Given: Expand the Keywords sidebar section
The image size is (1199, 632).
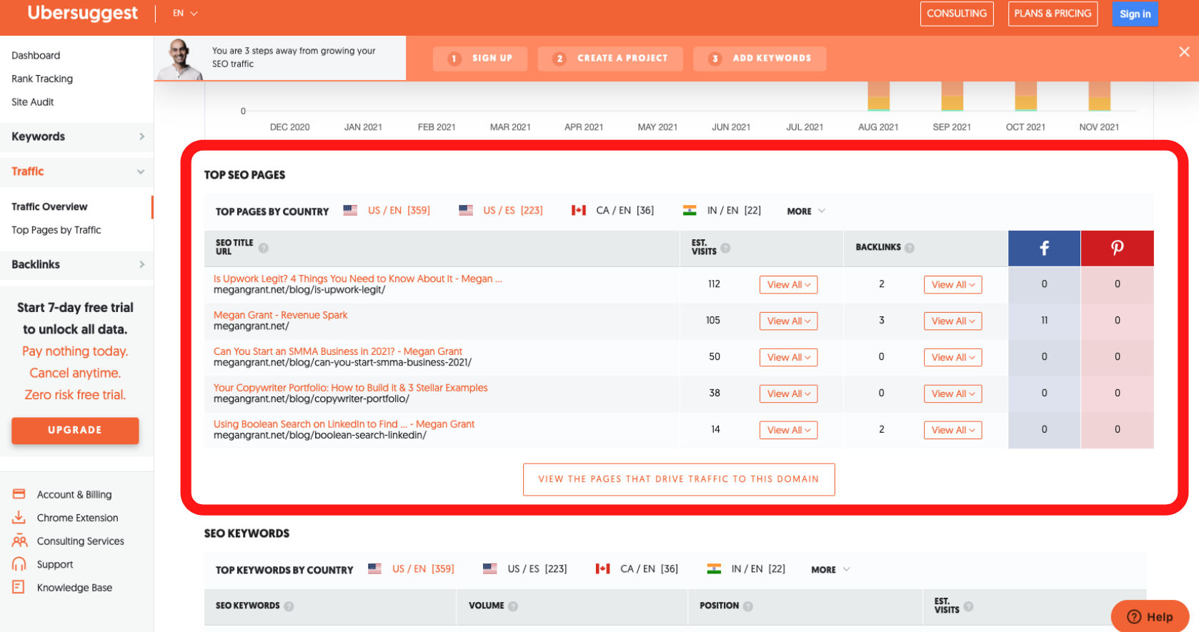Looking at the screenshot, I should tap(76, 136).
